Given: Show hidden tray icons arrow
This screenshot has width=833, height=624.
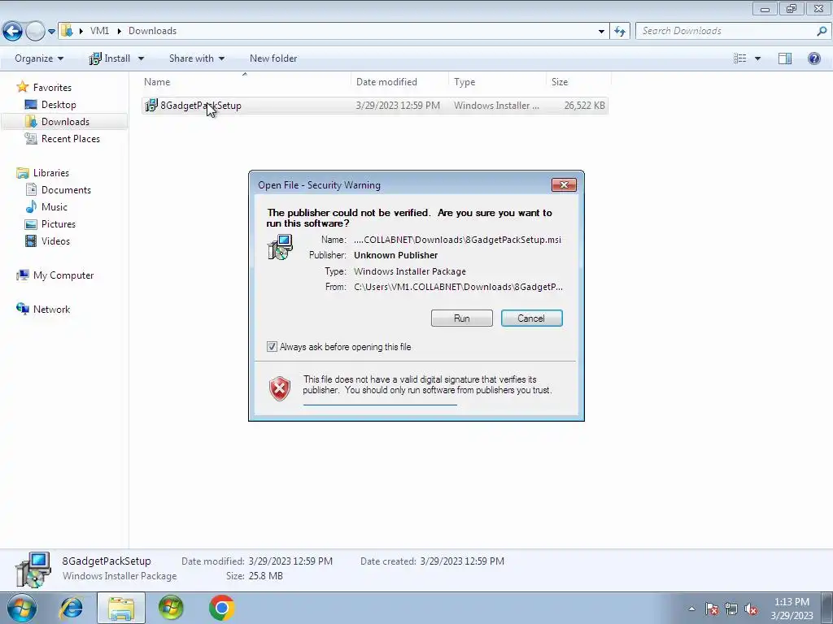Looking at the screenshot, I should [x=691, y=609].
